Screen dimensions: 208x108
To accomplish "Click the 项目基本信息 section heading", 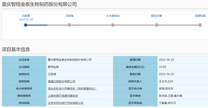I will pyautogui.click(x=16, y=49).
